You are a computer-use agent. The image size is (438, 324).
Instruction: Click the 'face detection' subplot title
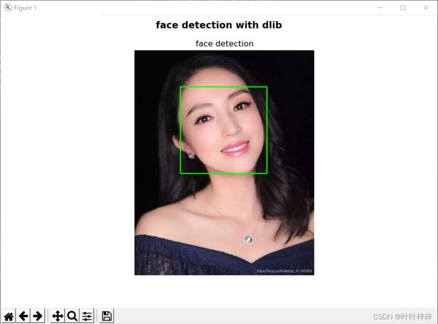tap(224, 43)
